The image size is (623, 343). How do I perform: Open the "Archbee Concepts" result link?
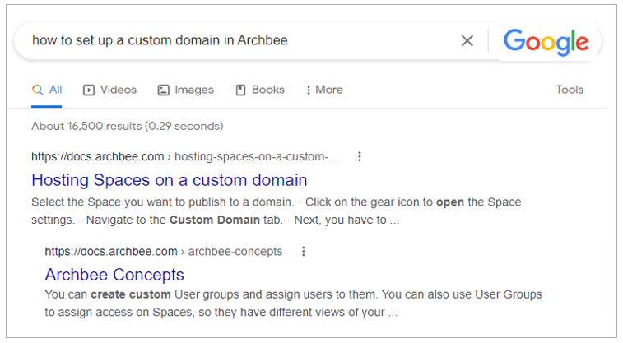[114, 275]
